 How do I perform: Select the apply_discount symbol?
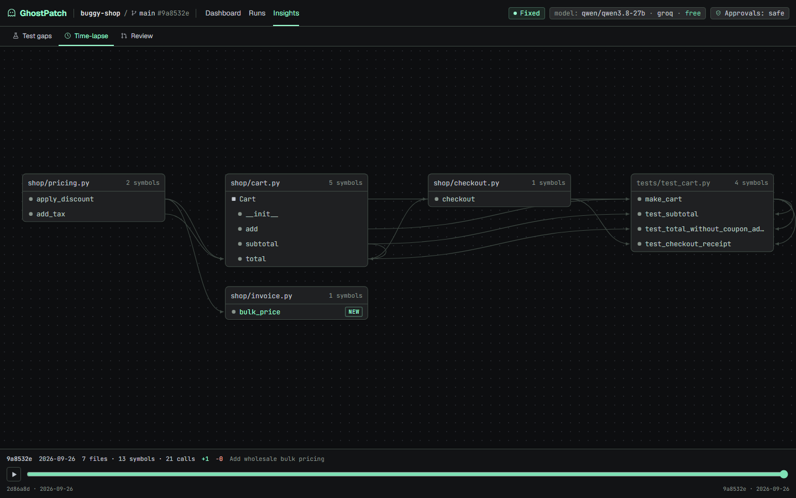(93, 199)
